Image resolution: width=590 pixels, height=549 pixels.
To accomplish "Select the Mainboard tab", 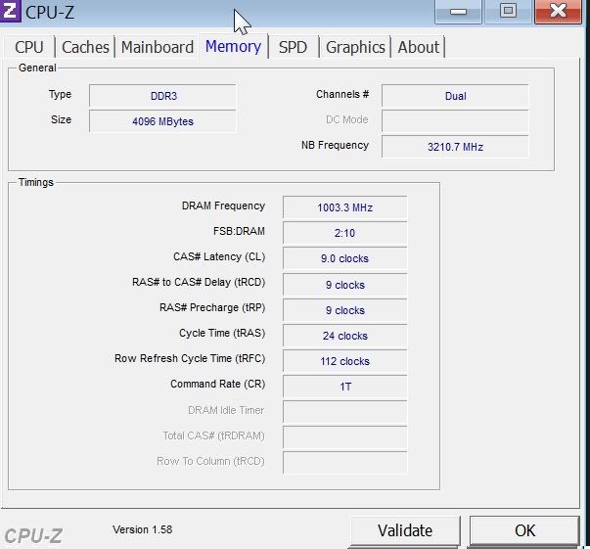I will 158,47.
